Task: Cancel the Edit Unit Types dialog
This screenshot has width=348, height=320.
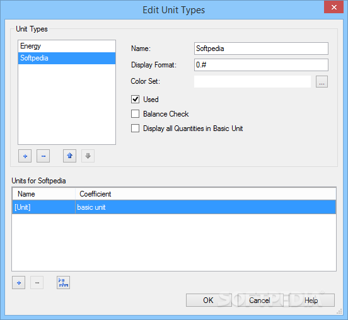Action: (x=260, y=300)
